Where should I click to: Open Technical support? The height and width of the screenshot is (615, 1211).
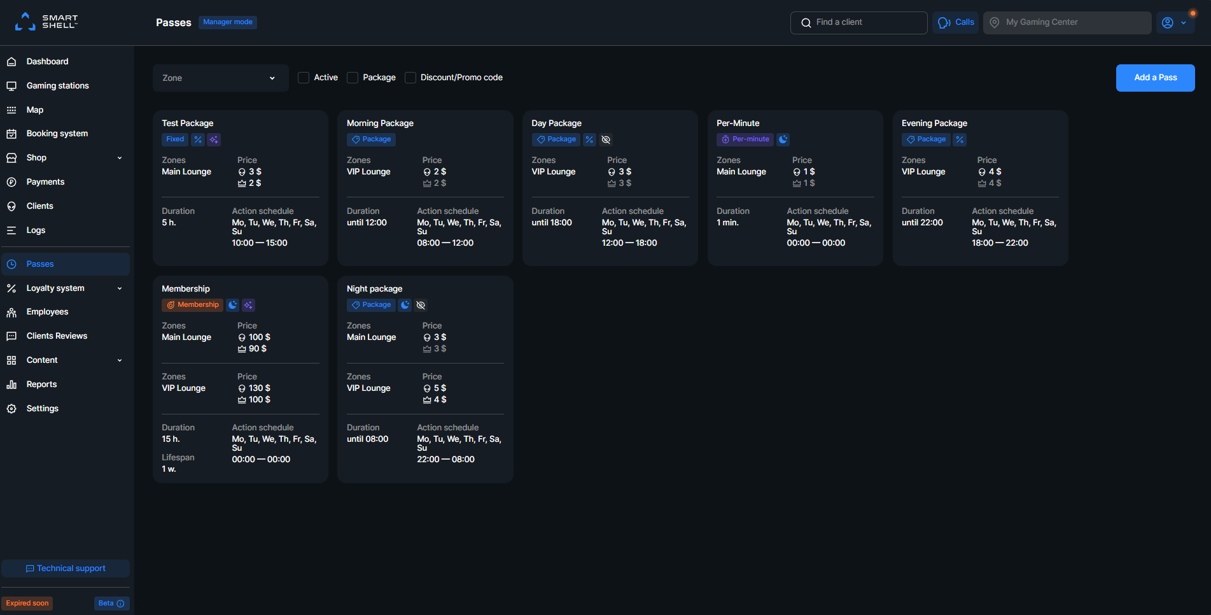pyautogui.click(x=66, y=568)
